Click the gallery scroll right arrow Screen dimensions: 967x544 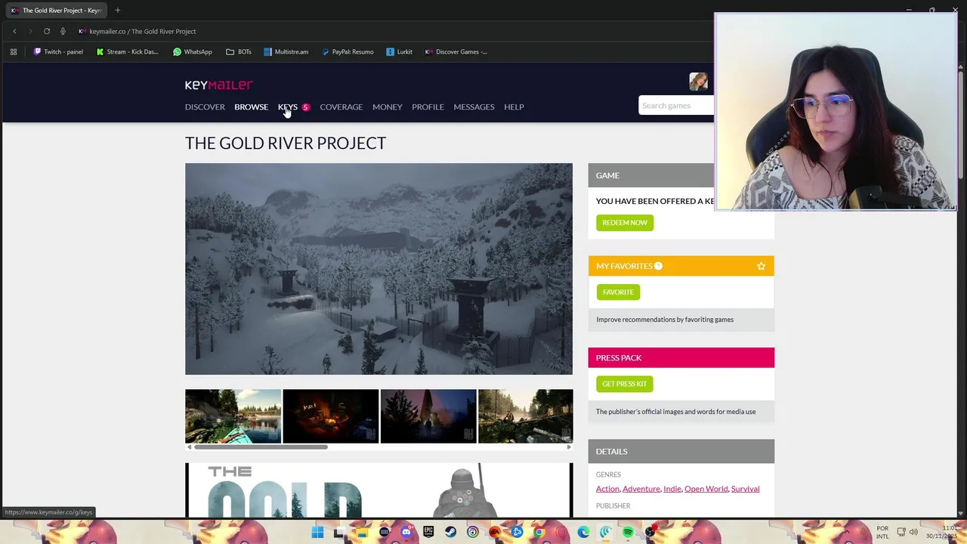569,447
